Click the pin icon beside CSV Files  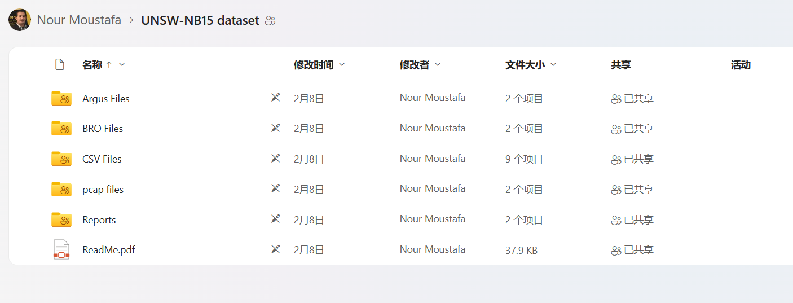click(275, 159)
